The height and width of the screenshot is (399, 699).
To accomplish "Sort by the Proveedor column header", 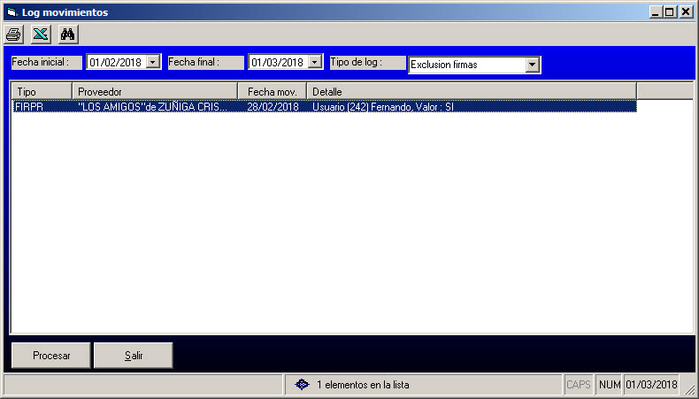I will tap(154, 91).
